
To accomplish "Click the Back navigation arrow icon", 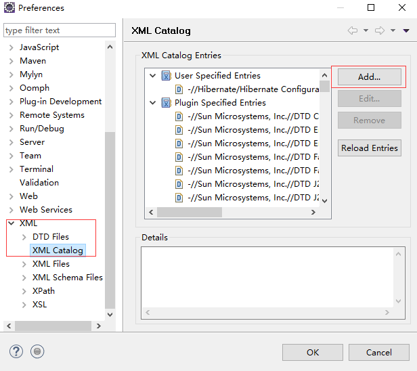I will coord(353,30).
